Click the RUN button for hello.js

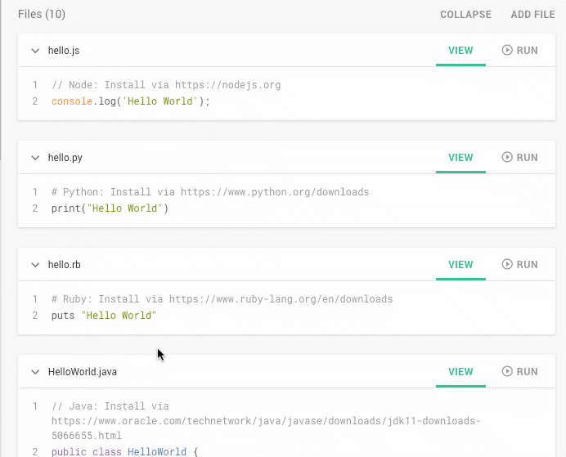click(x=520, y=50)
